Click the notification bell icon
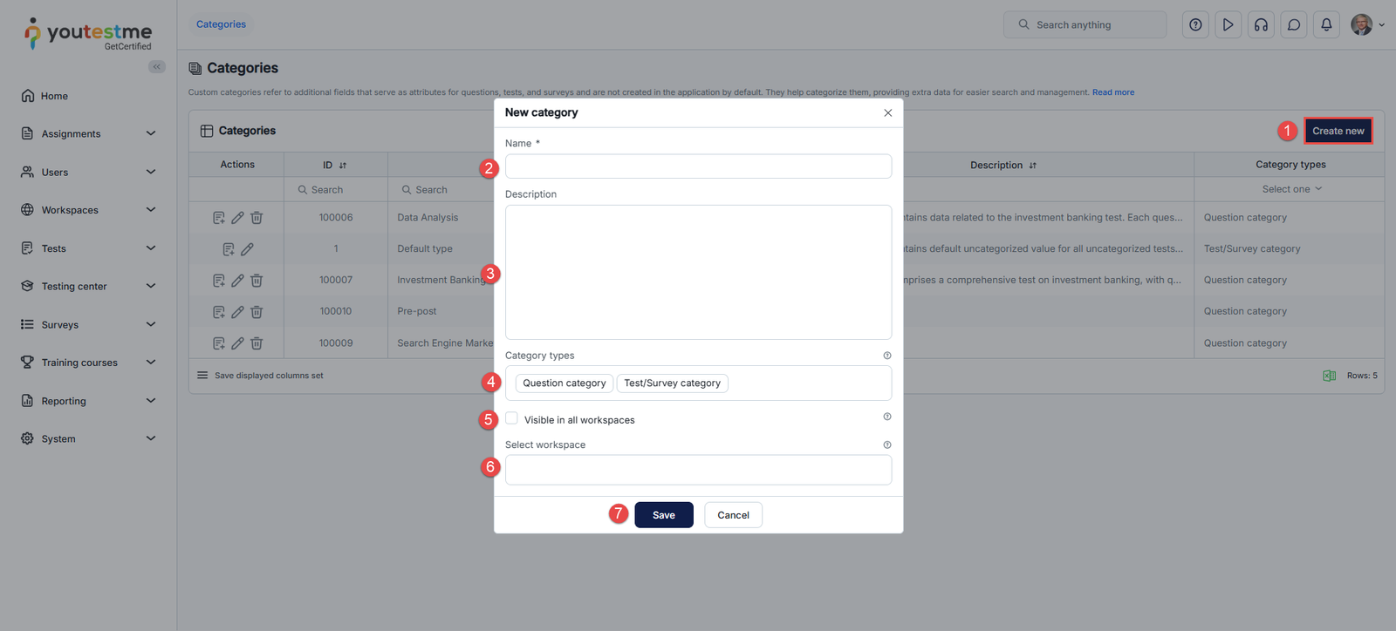The width and height of the screenshot is (1396, 631). click(x=1326, y=25)
